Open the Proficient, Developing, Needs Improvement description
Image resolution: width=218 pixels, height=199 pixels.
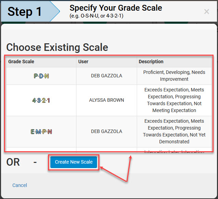(174, 76)
